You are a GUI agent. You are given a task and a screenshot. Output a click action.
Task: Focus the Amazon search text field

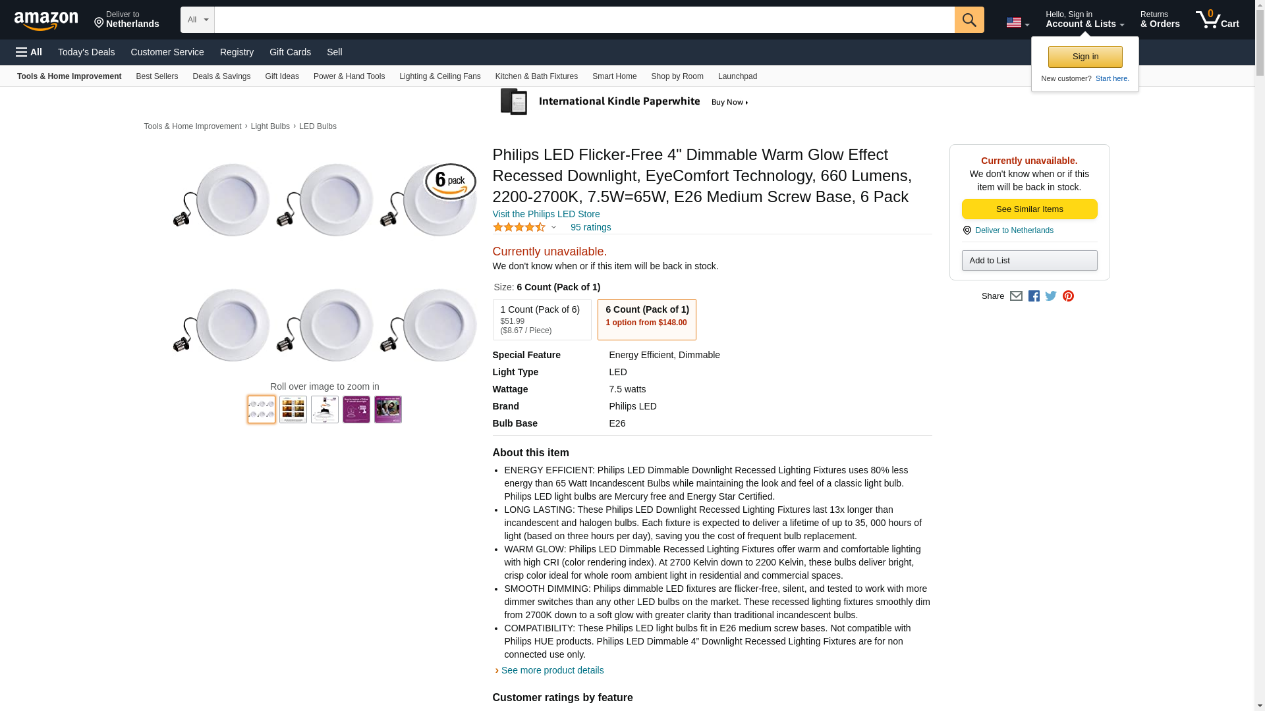(x=584, y=20)
